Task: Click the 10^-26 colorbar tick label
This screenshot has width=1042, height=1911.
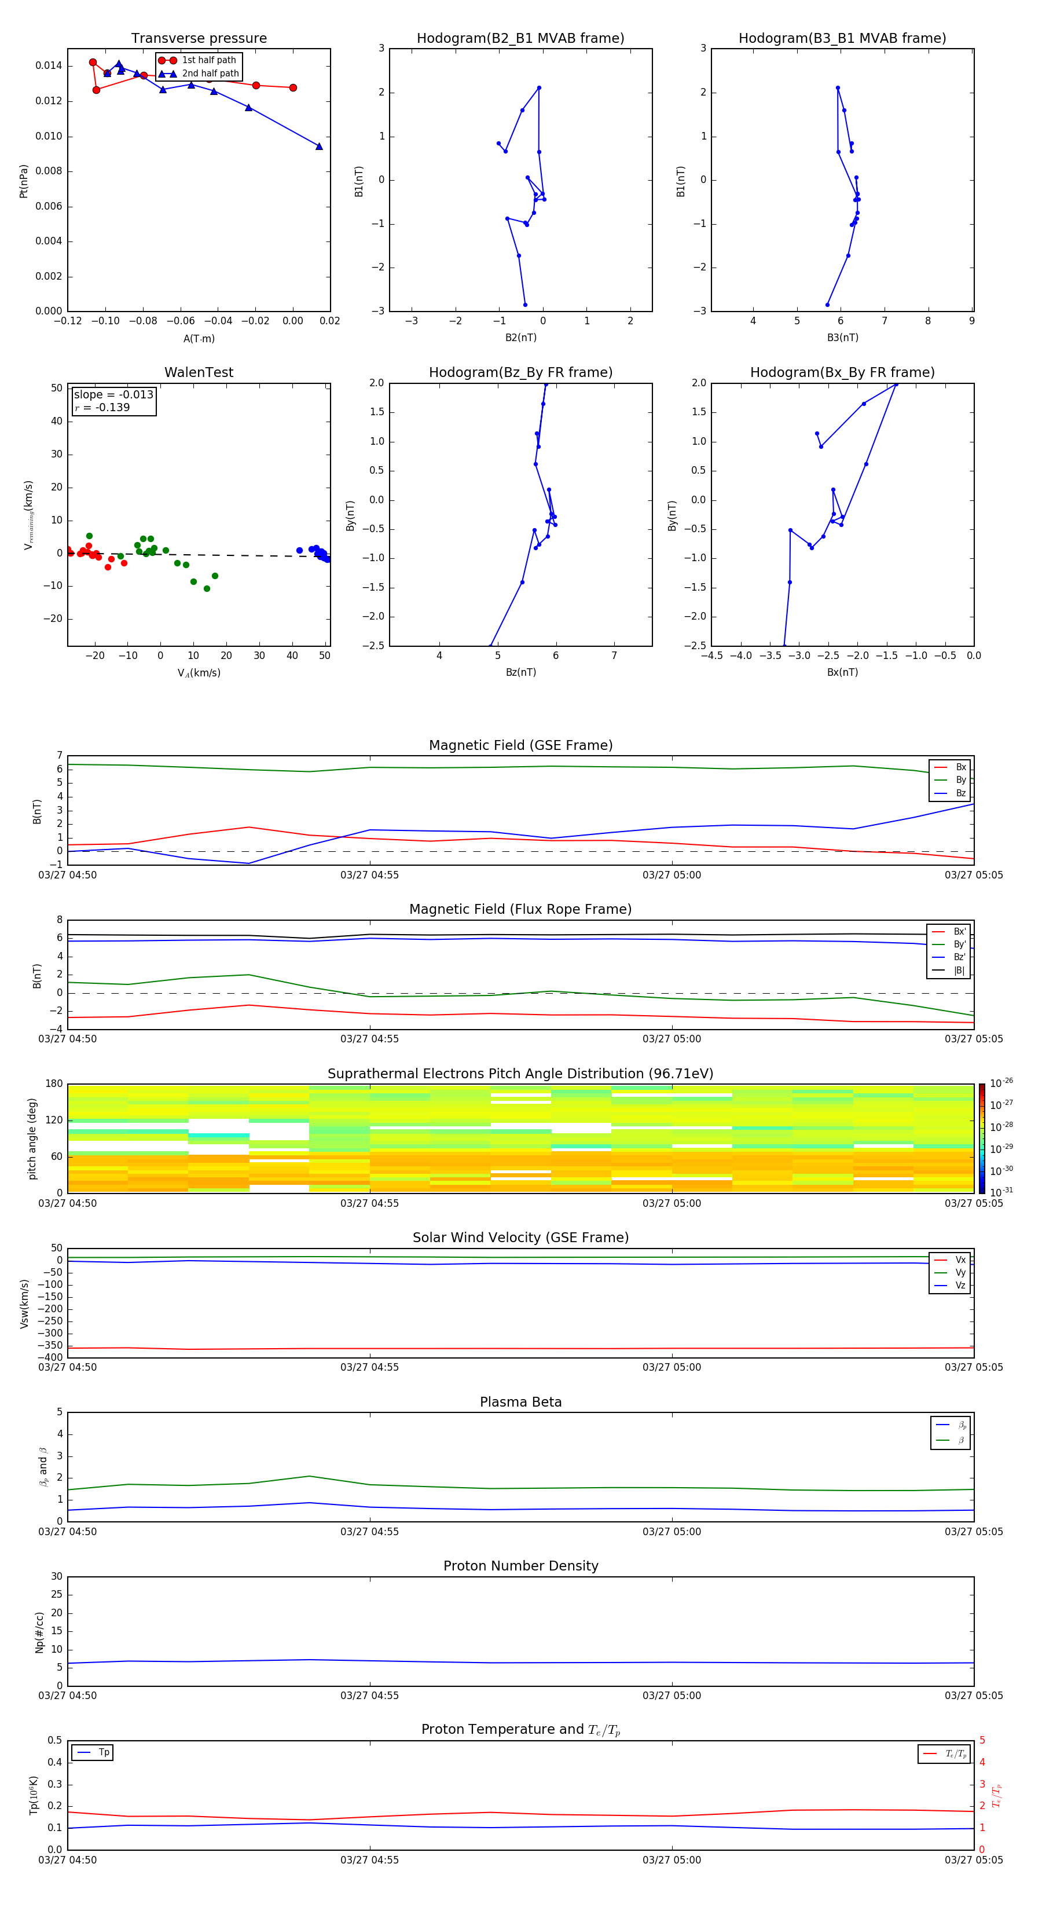Action: pyautogui.click(x=1001, y=1083)
